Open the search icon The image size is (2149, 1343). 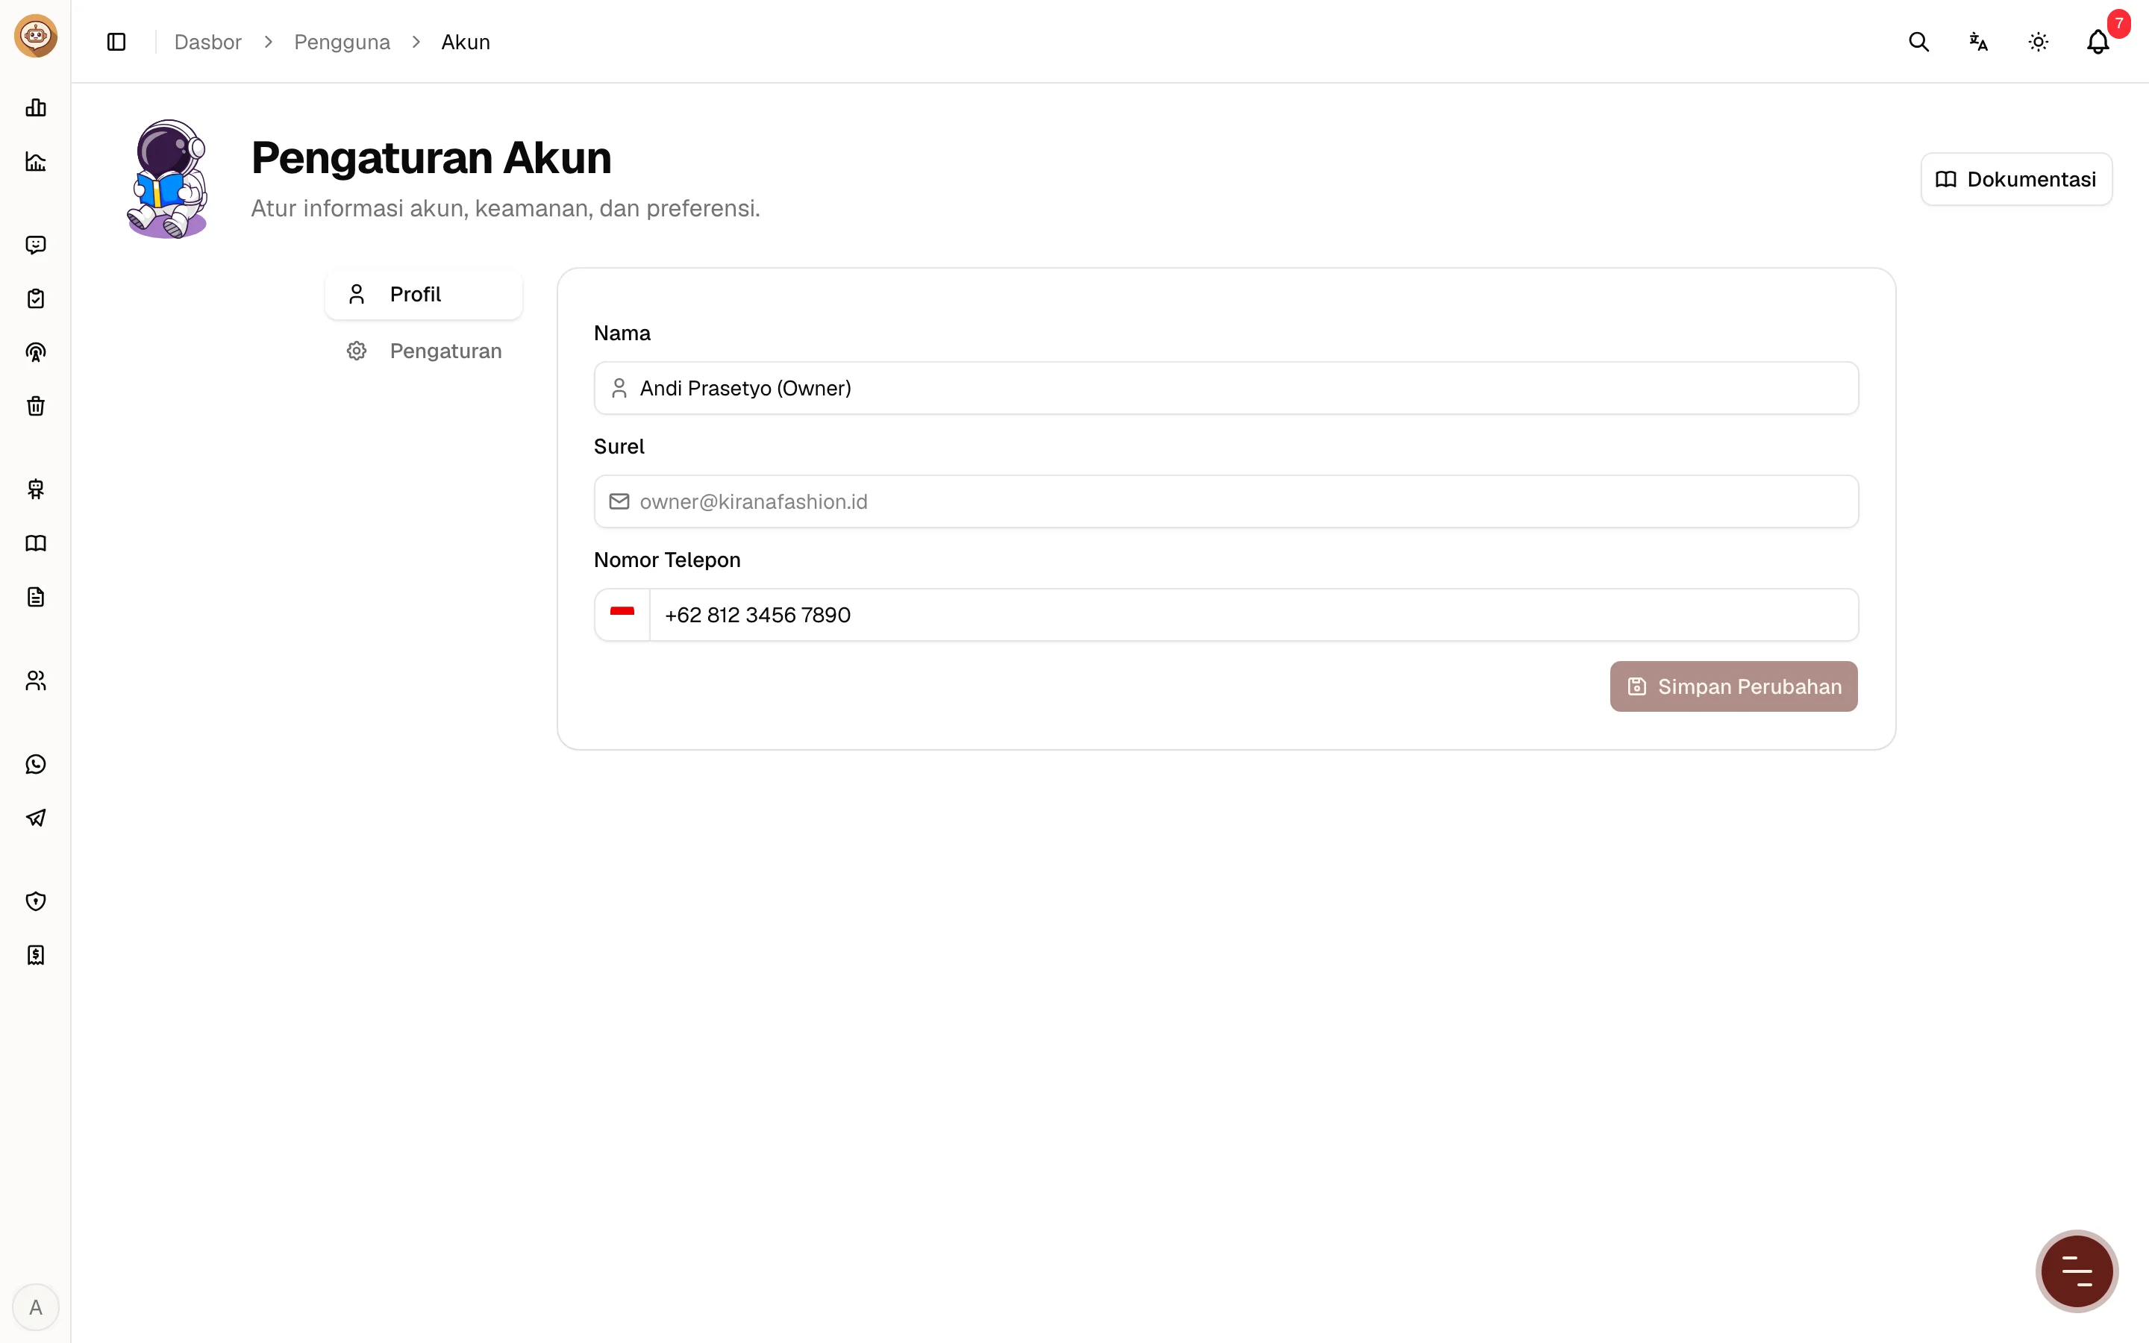point(1918,42)
